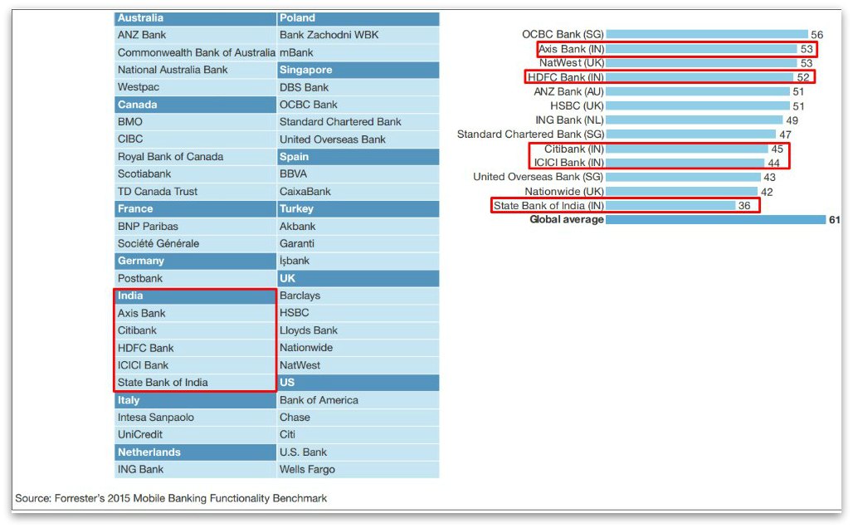This screenshot has height=528, width=853.
Task: Click the Global average bar
Action: pos(714,219)
